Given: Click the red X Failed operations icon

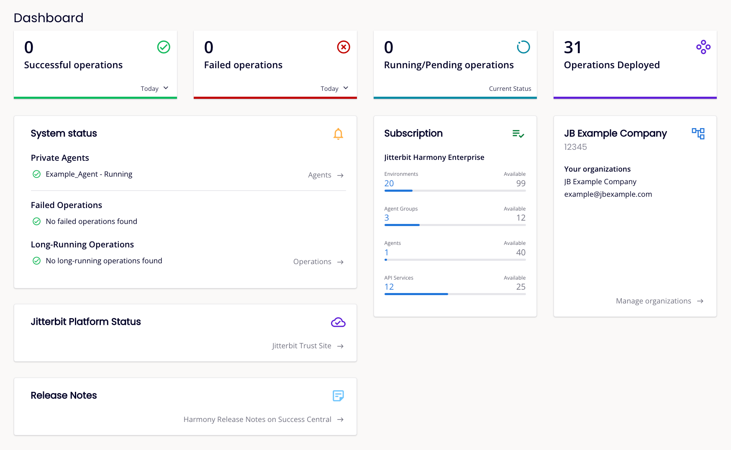Looking at the screenshot, I should click(344, 47).
